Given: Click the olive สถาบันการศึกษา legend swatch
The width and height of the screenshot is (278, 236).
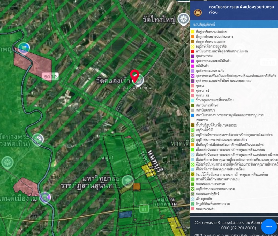Looking at the screenshot, I should point(192,105).
